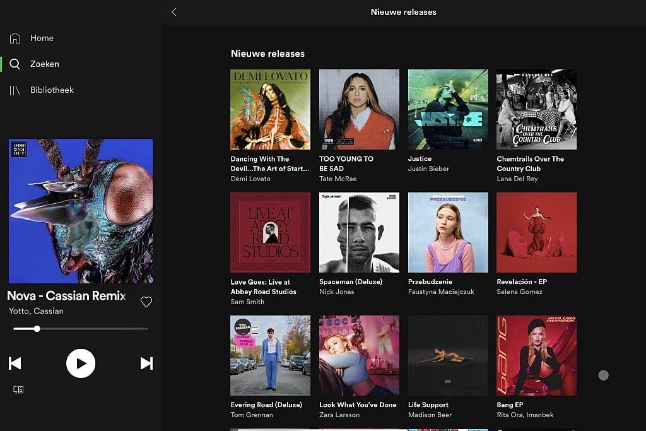This screenshot has width=646, height=431.
Task: Click the Revelación - EP title text
Action: coord(522,282)
